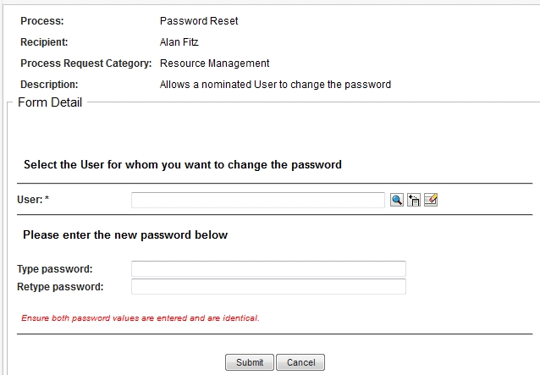
Task: Click the magnifier search icon beside User field
Action: click(397, 200)
